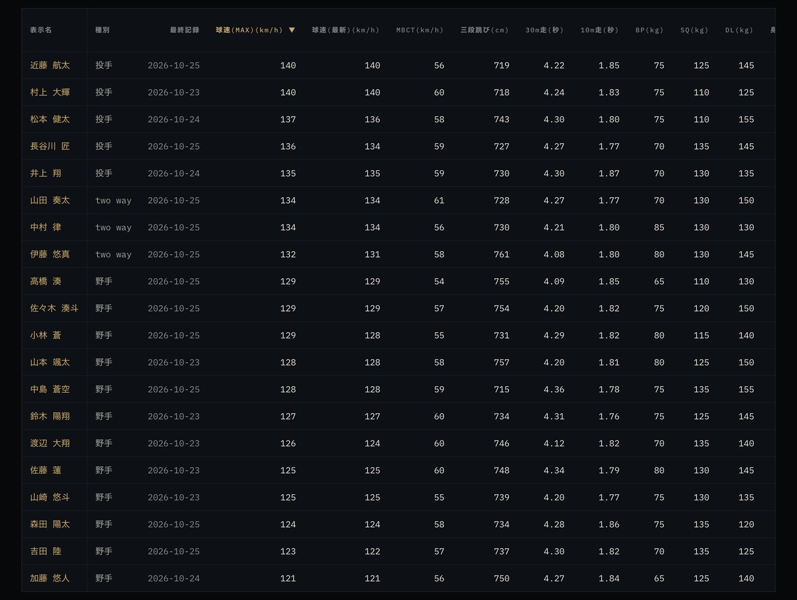
Task: Open player 山本 颯太
Action: coord(50,362)
